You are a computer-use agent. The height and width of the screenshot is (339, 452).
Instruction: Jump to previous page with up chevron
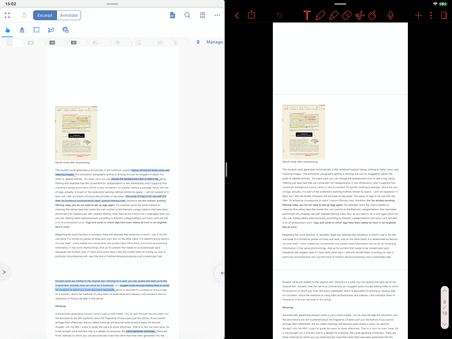[445, 291]
